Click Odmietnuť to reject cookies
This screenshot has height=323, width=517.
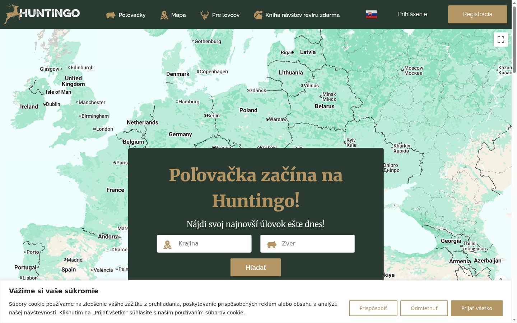[x=424, y=308]
